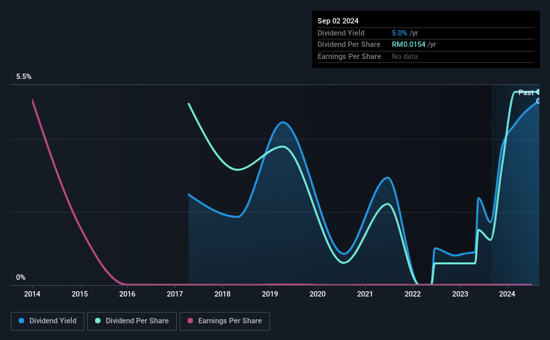Click the teal endpoint marker beside Past
This screenshot has height=340, width=550.
(539, 92)
